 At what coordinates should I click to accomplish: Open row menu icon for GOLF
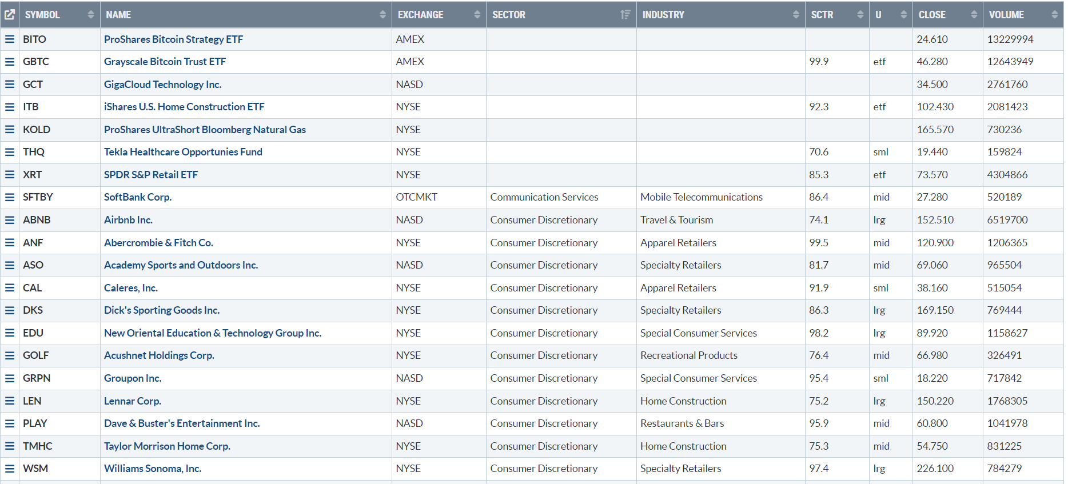(10, 355)
